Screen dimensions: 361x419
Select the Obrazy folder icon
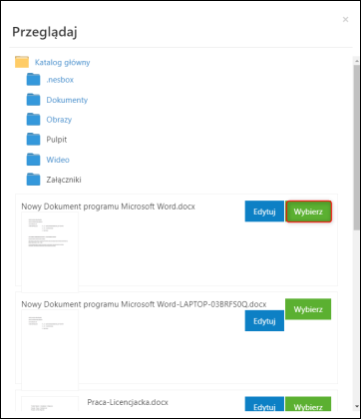point(33,120)
